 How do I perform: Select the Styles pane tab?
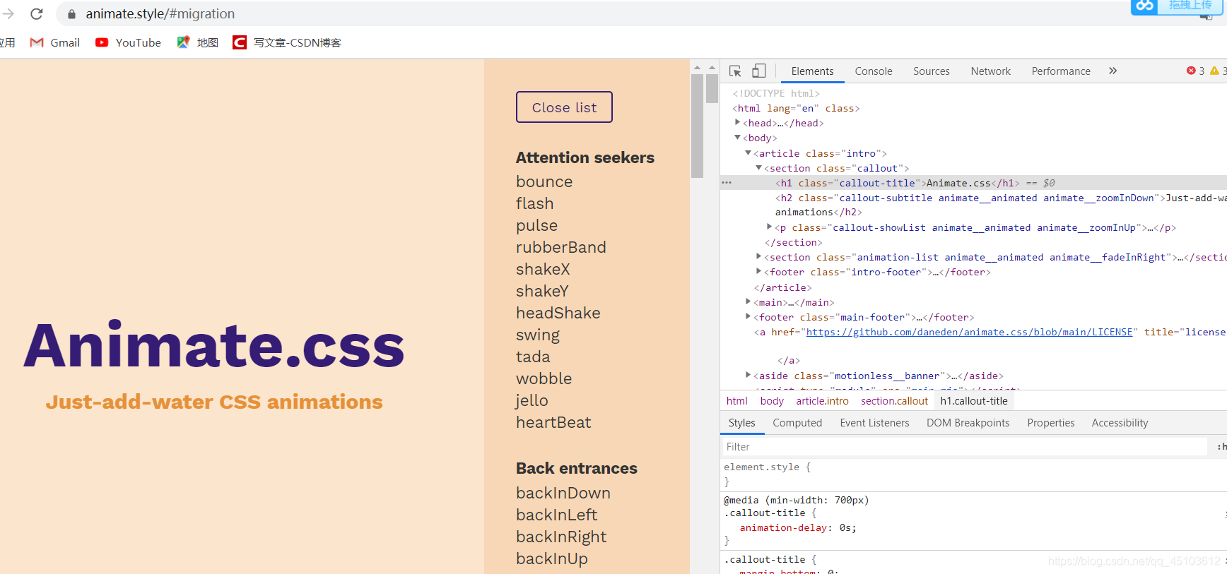(x=741, y=423)
